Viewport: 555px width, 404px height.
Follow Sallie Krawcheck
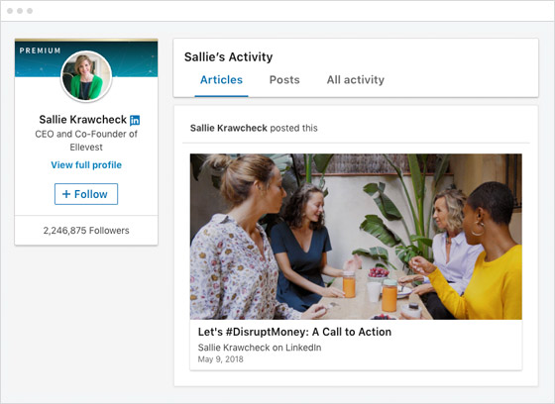coord(86,194)
